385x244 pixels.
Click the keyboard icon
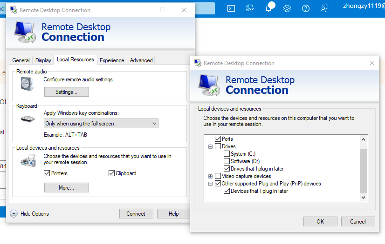[28, 119]
